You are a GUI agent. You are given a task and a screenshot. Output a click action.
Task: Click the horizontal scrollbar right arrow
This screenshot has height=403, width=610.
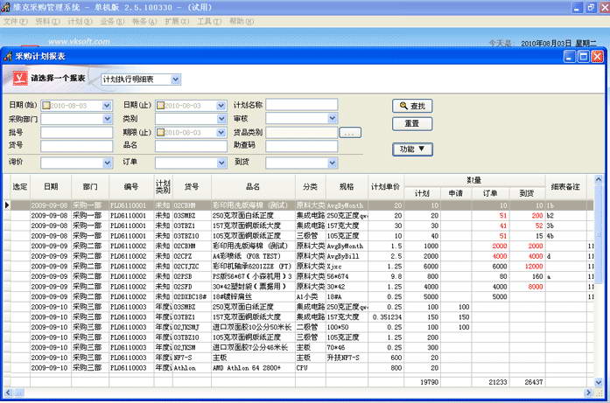[589, 393]
